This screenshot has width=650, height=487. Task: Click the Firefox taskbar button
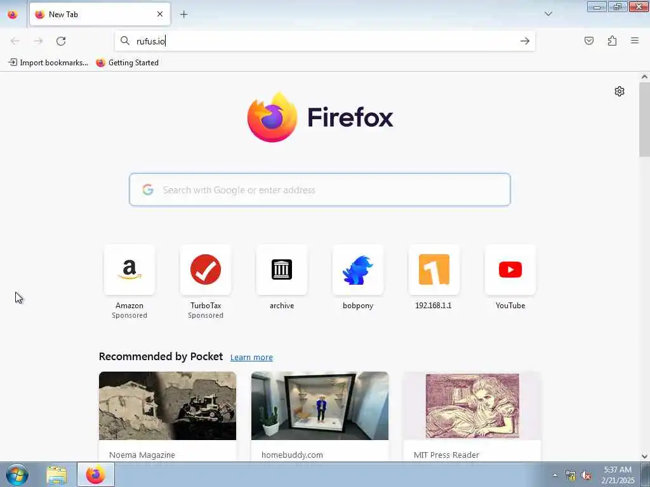tap(96, 475)
